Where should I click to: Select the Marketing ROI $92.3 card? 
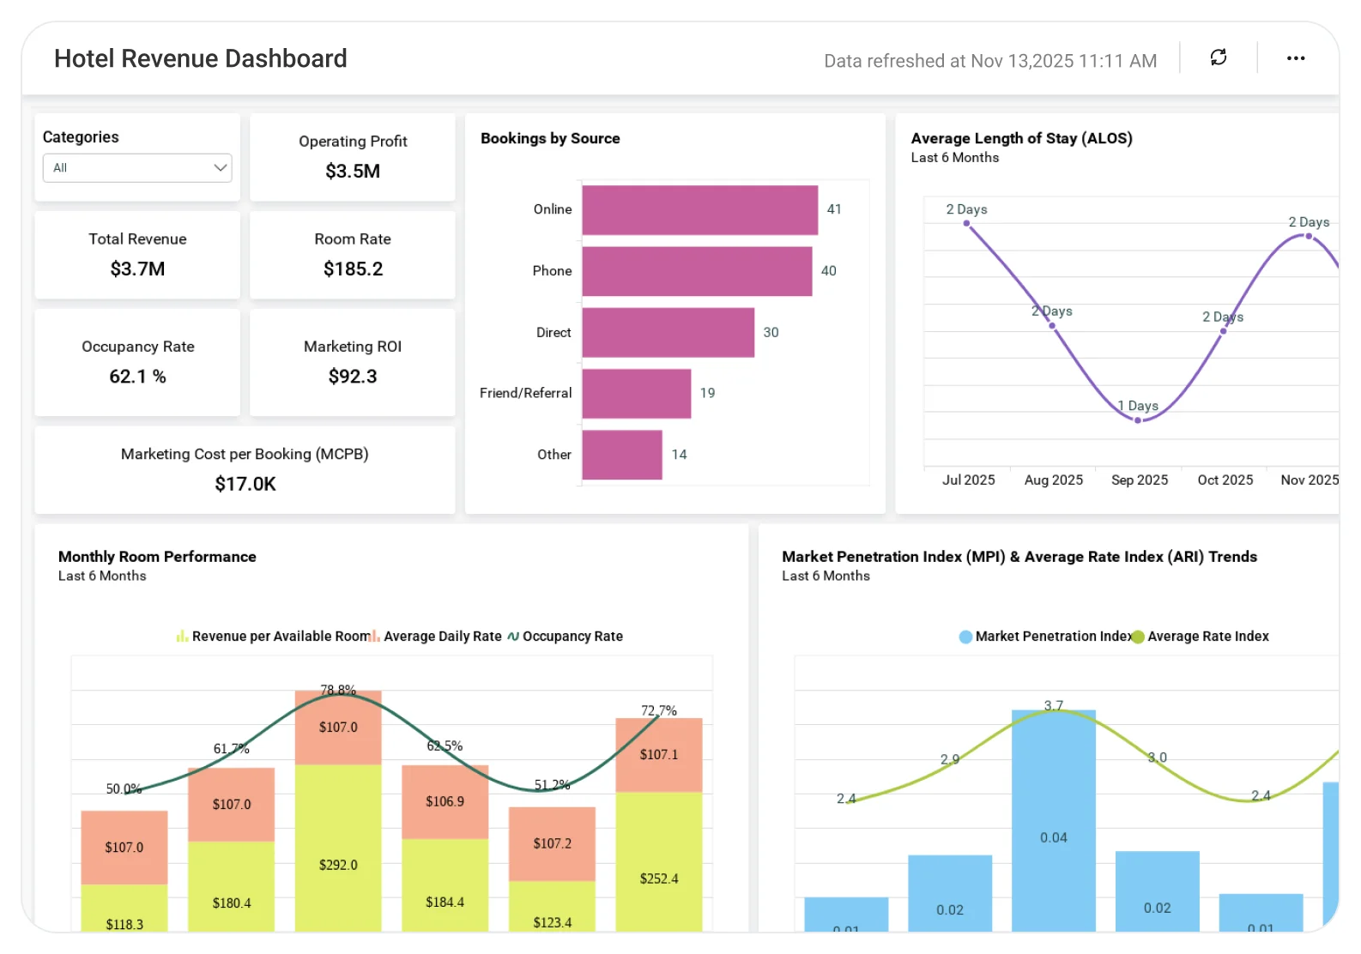click(x=353, y=362)
